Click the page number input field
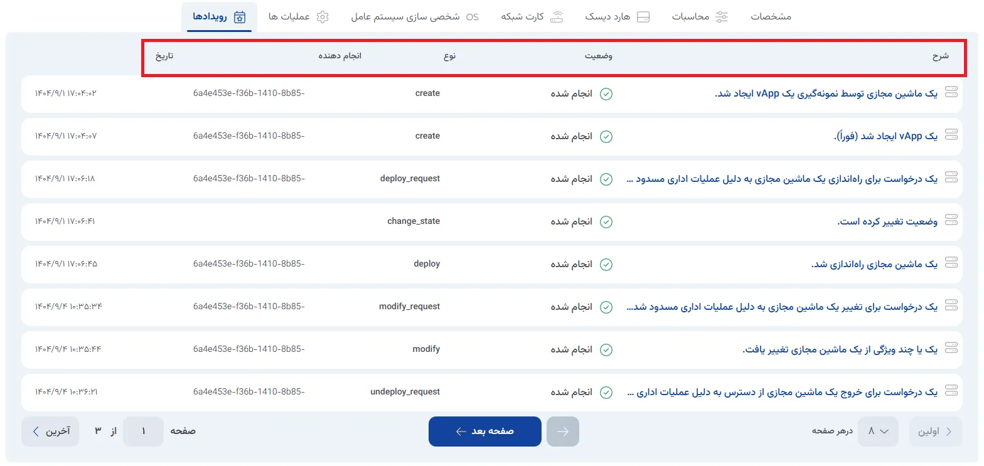 click(x=143, y=432)
